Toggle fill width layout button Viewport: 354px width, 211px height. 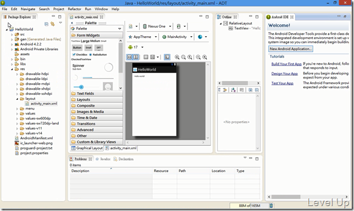[x=129, y=57]
